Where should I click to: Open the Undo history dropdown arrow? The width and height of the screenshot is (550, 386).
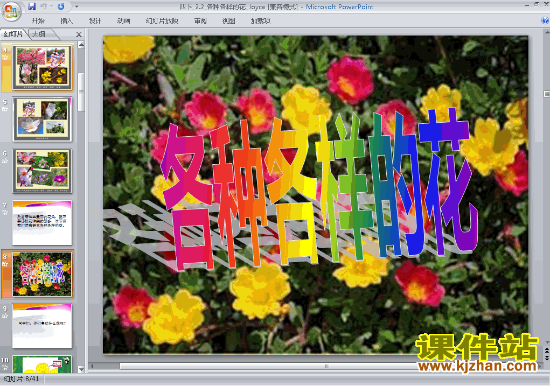click(x=51, y=6)
